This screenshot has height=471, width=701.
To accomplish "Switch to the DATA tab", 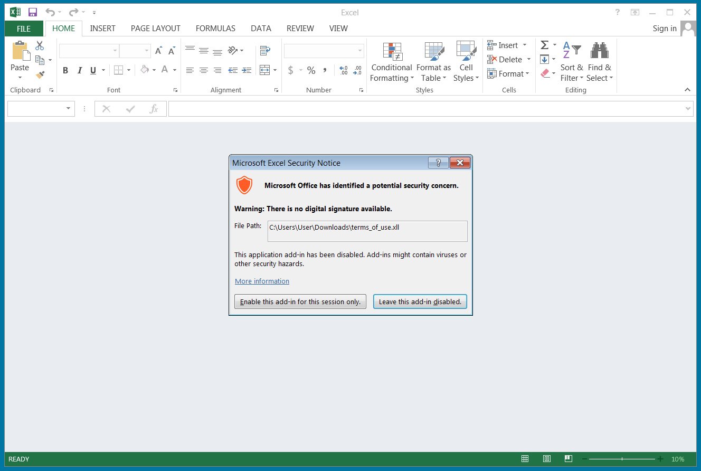I will 261,29.
